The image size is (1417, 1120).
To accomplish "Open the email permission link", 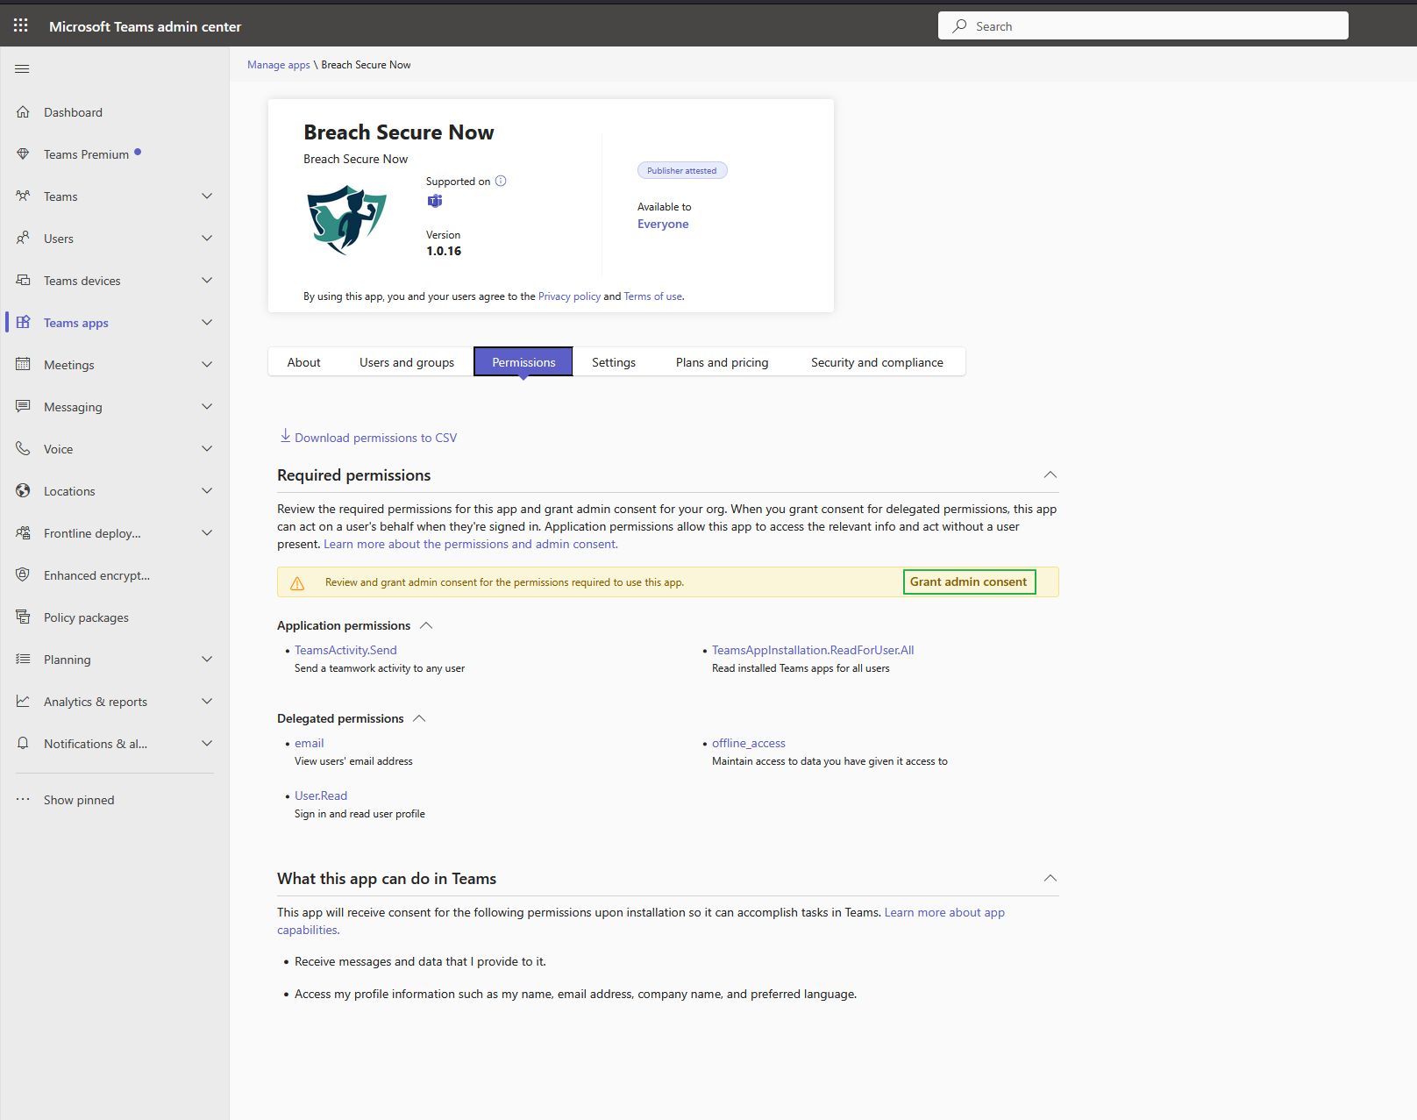I will 310,743.
